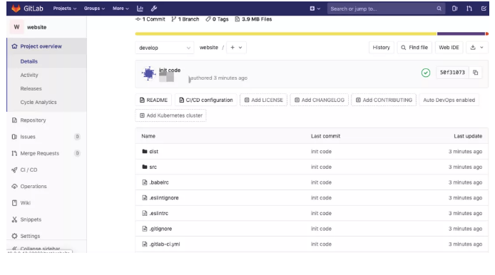Open Settings in the sidebar
This screenshot has height=275, width=495.
[30, 236]
